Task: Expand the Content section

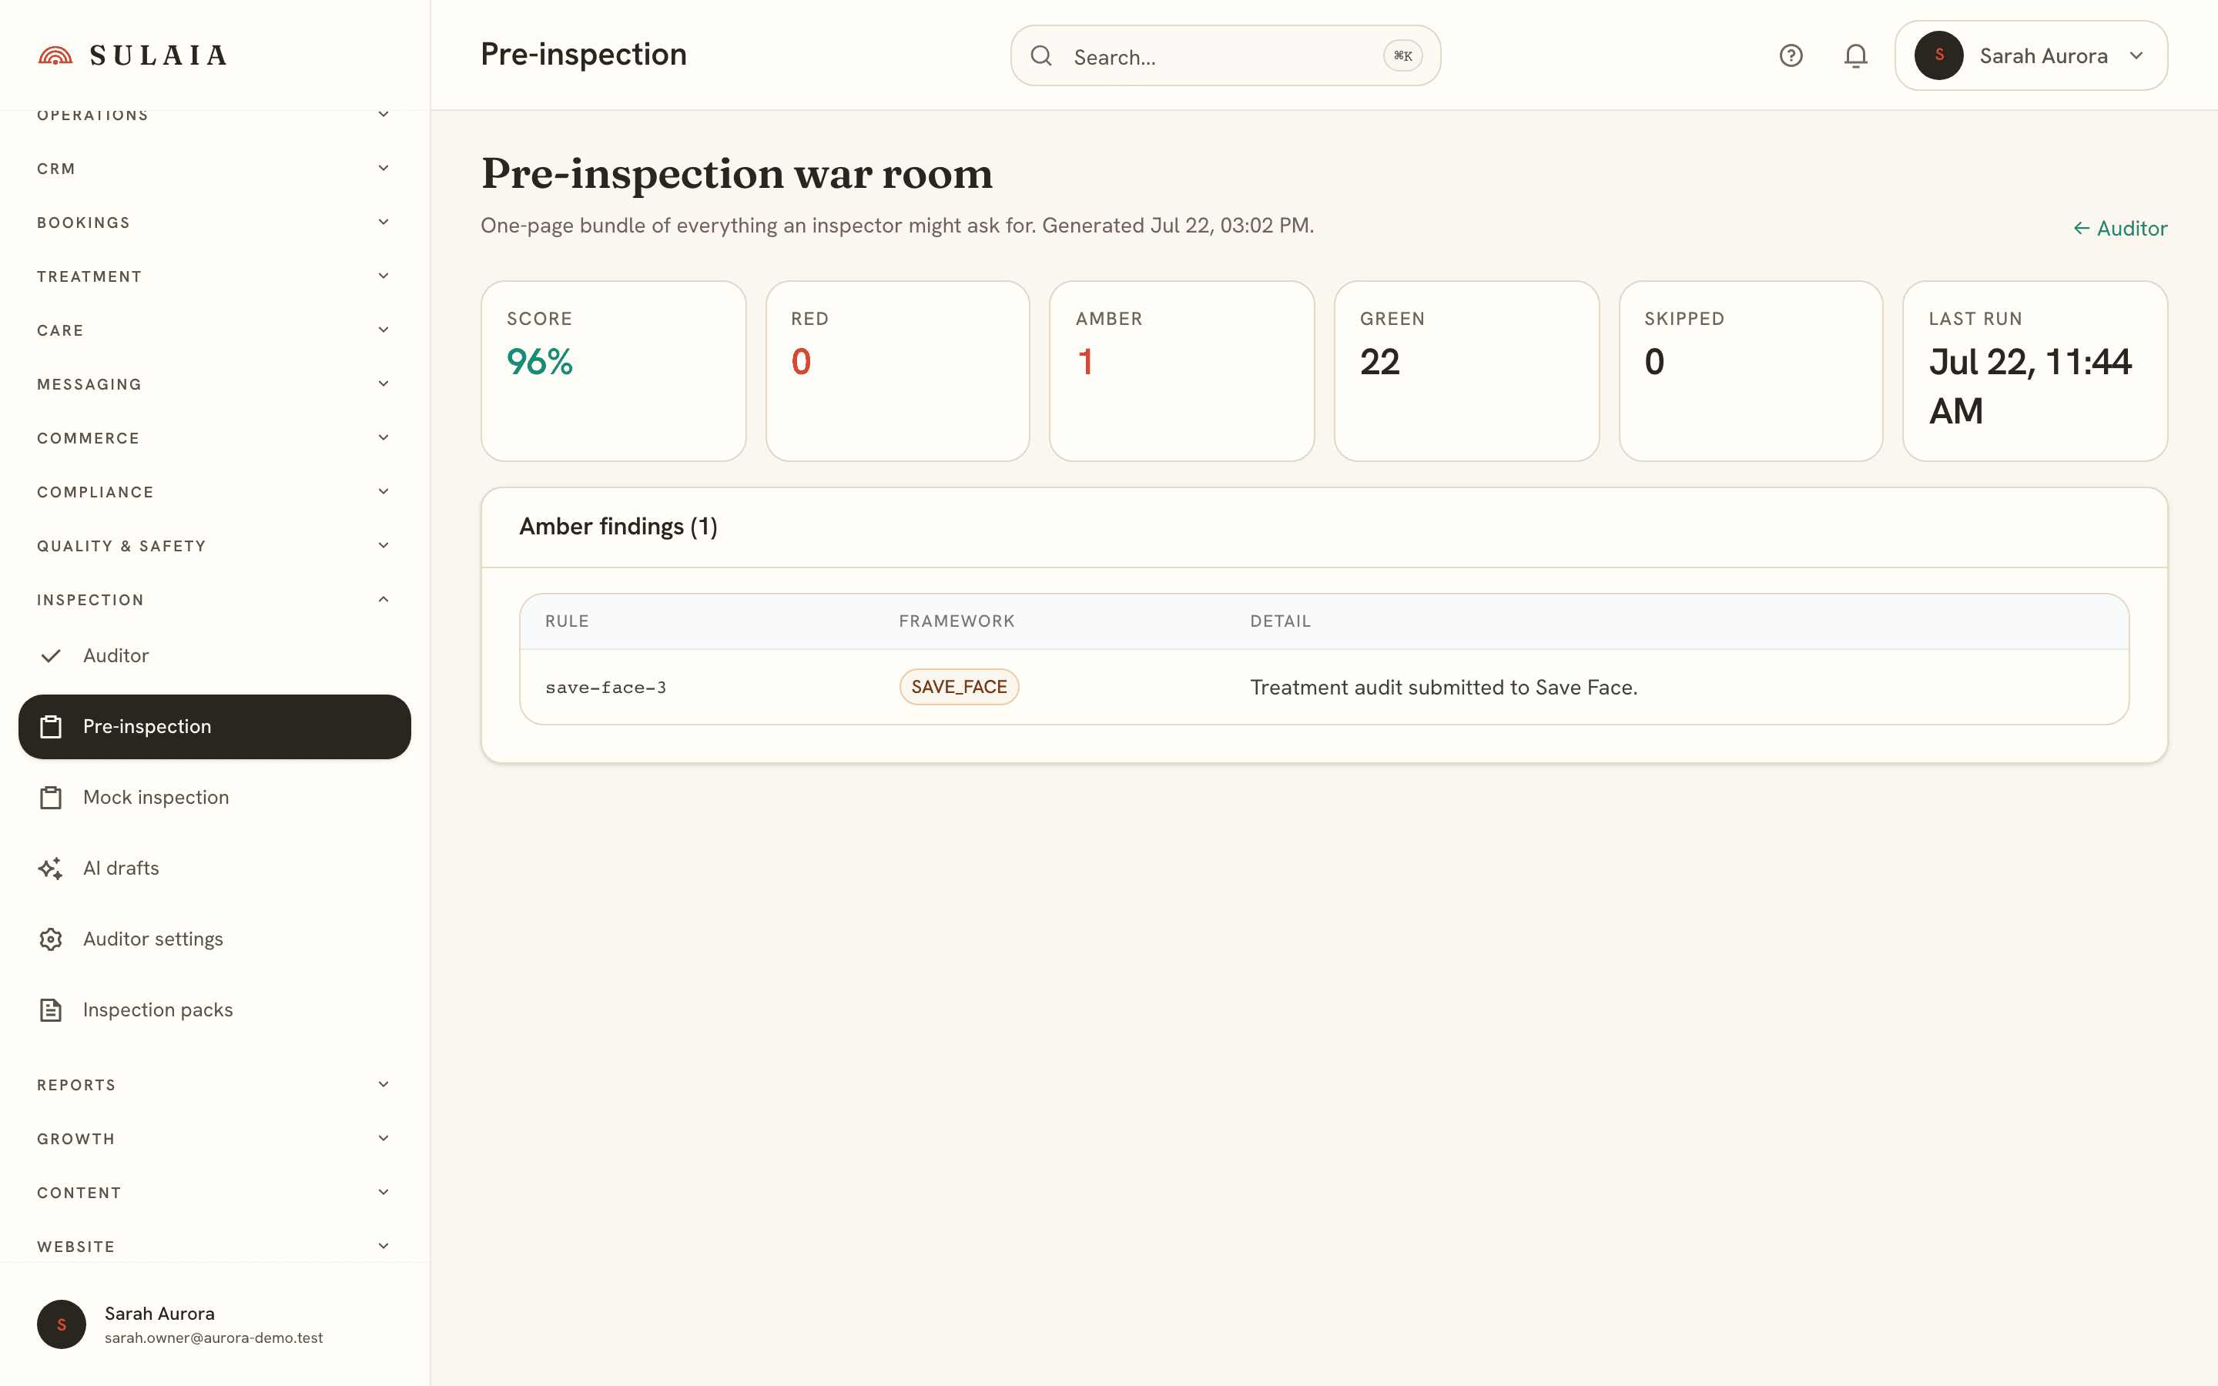Action: click(x=214, y=1193)
